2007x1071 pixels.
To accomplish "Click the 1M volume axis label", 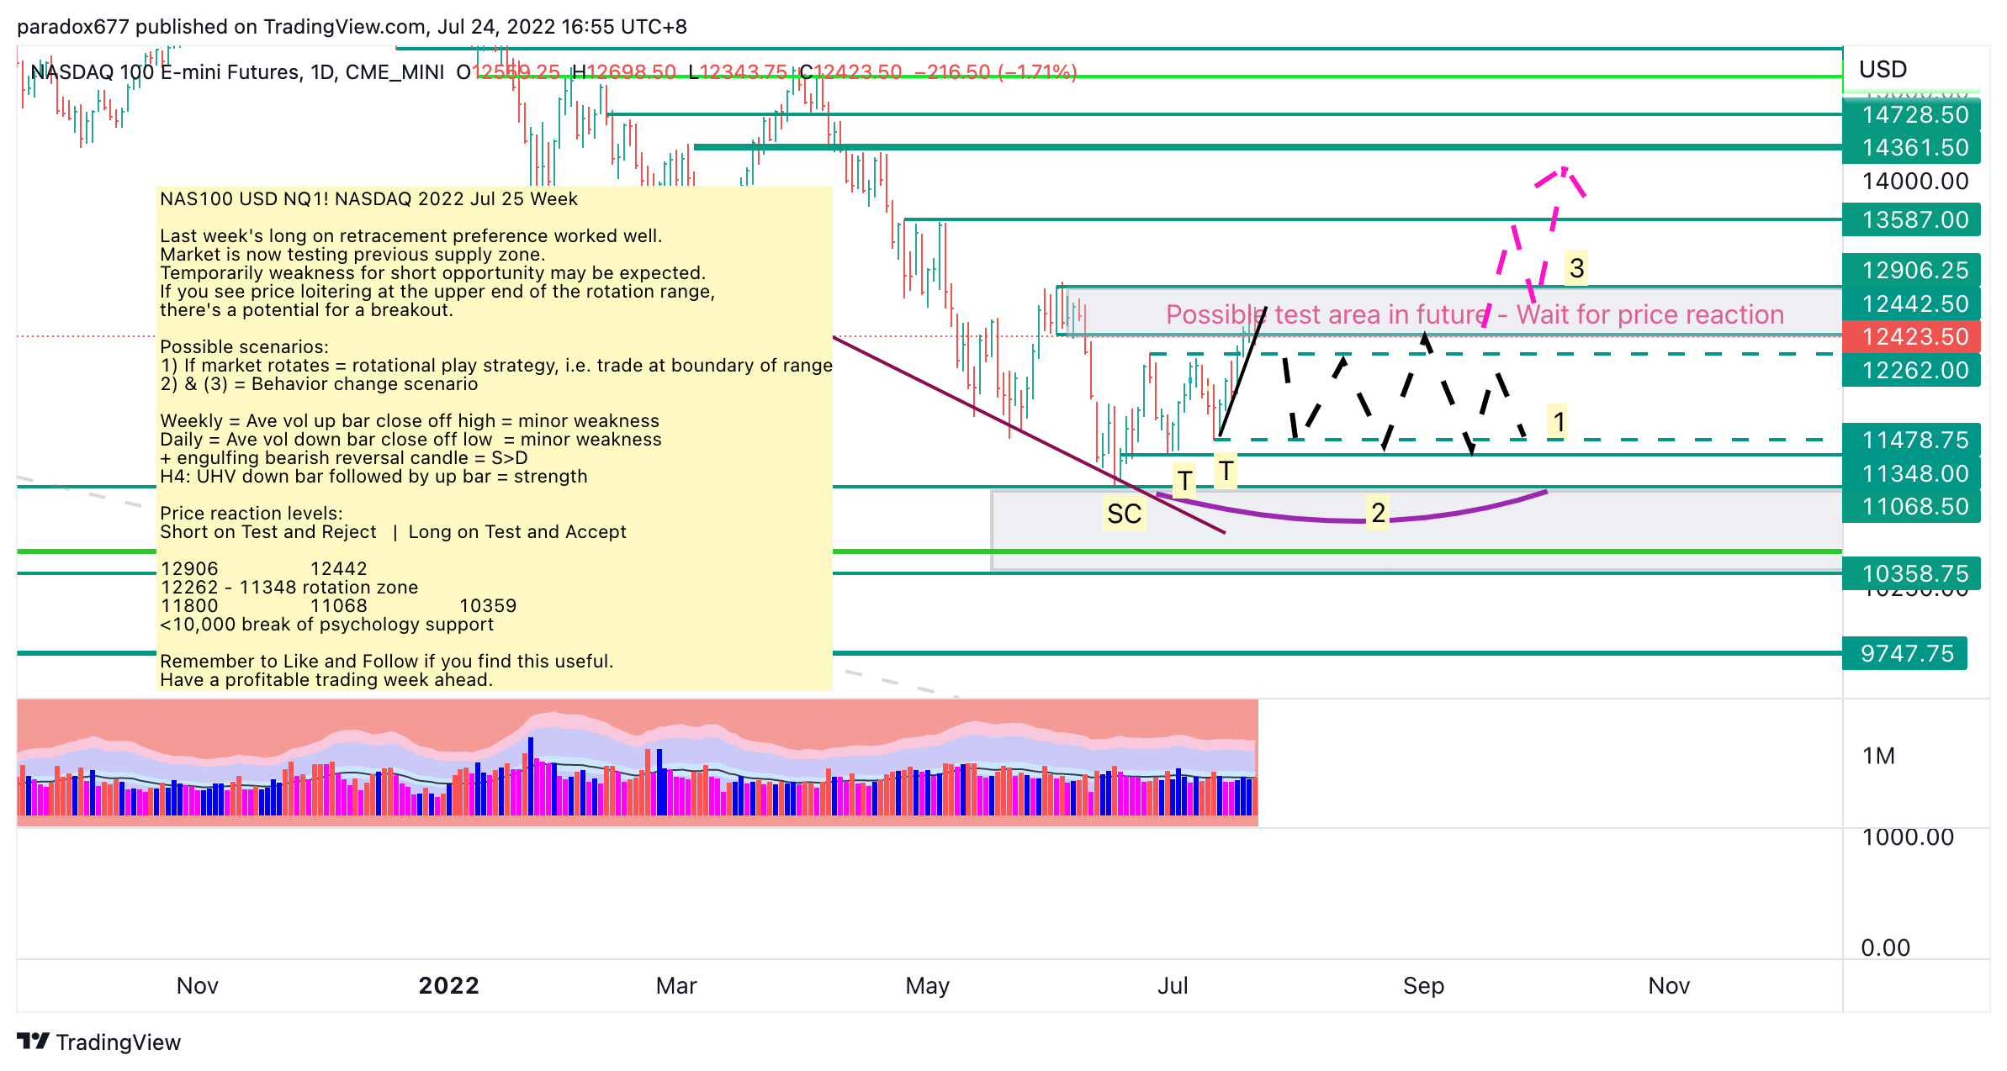I will (x=1878, y=756).
